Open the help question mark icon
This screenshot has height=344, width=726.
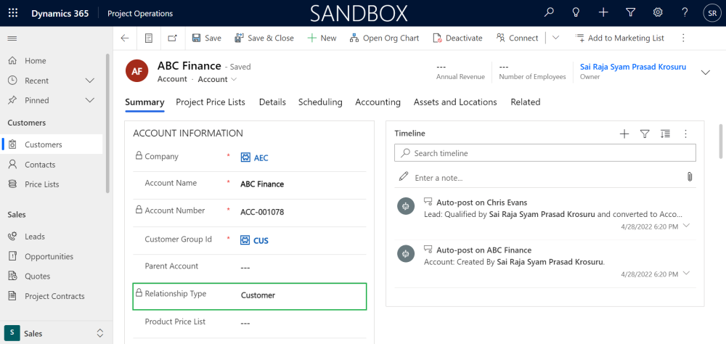pos(685,12)
